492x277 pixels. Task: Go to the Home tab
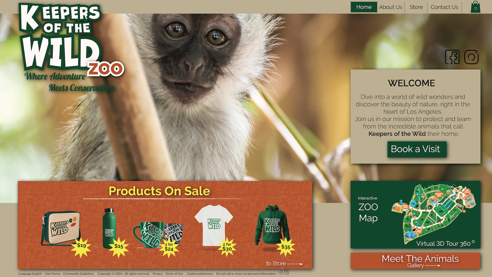tap(364, 7)
